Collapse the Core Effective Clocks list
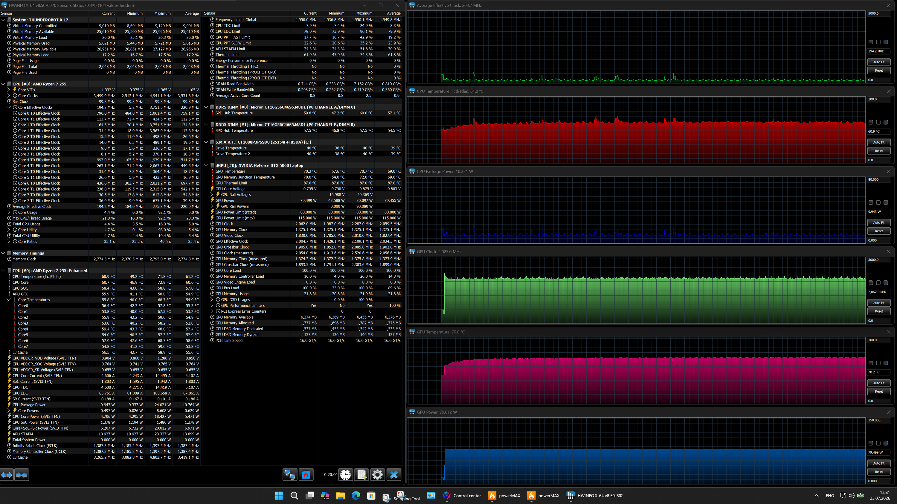 pyautogui.click(x=9, y=107)
